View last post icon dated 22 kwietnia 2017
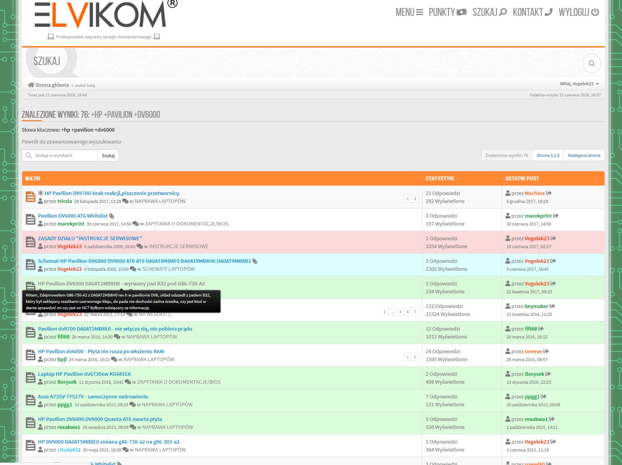This screenshot has width=622, height=465. (553, 283)
